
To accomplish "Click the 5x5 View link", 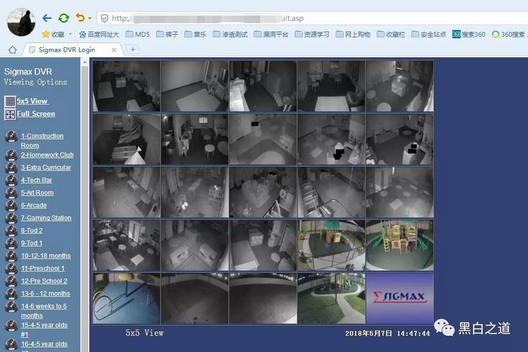I will coord(33,101).
